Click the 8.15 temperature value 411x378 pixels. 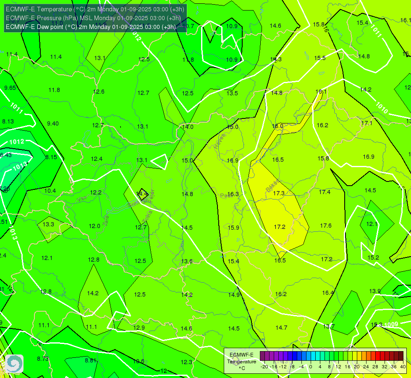click(51, 157)
